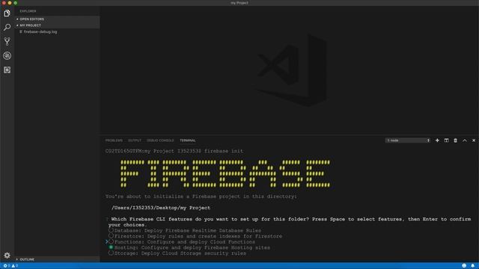Open notifications bell in status bar
The image size is (479, 269).
pos(472,266)
